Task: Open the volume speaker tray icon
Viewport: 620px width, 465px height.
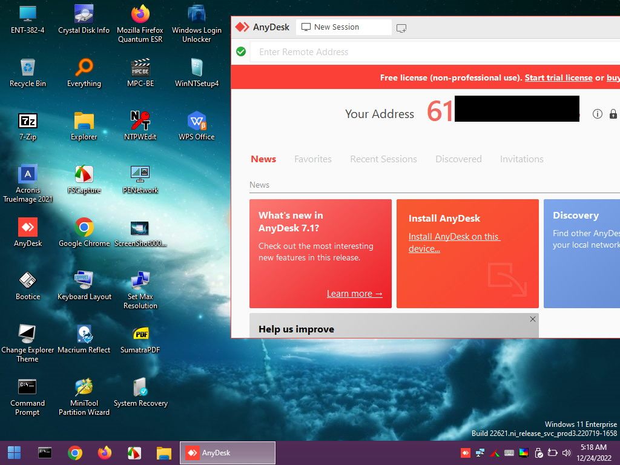Action: pyautogui.click(x=567, y=453)
